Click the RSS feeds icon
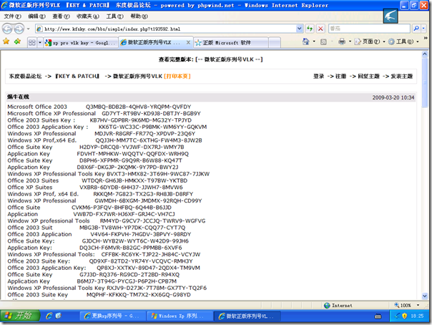The height and width of the screenshot is (325, 432). pyautogui.click(x=323, y=42)
